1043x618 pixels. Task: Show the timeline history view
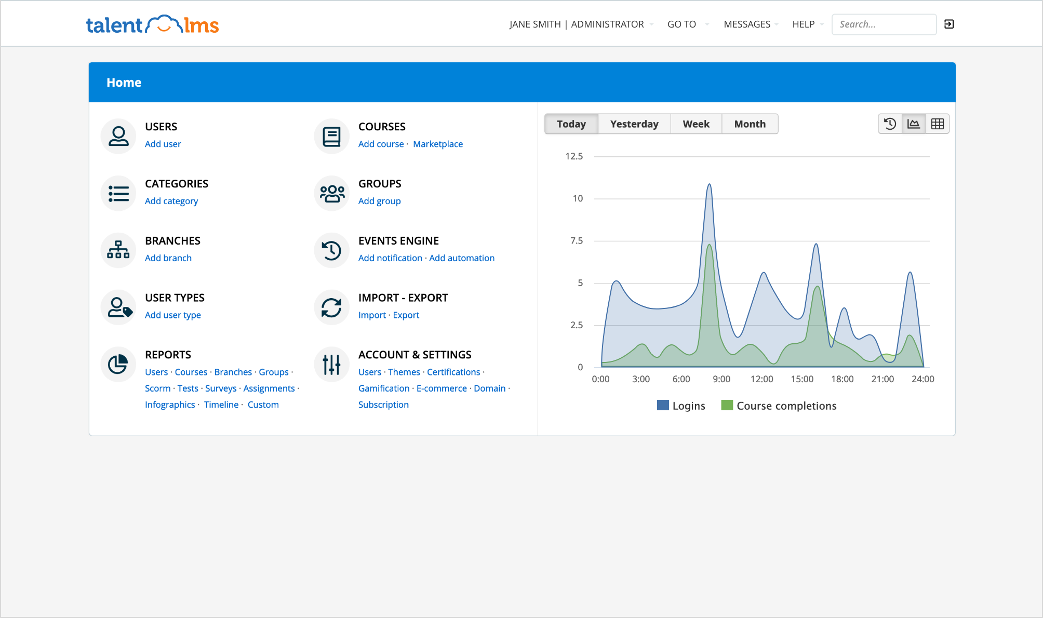tap(890, 124)
